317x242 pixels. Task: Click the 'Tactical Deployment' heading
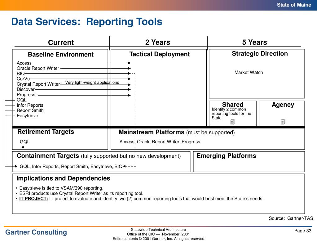160,54
